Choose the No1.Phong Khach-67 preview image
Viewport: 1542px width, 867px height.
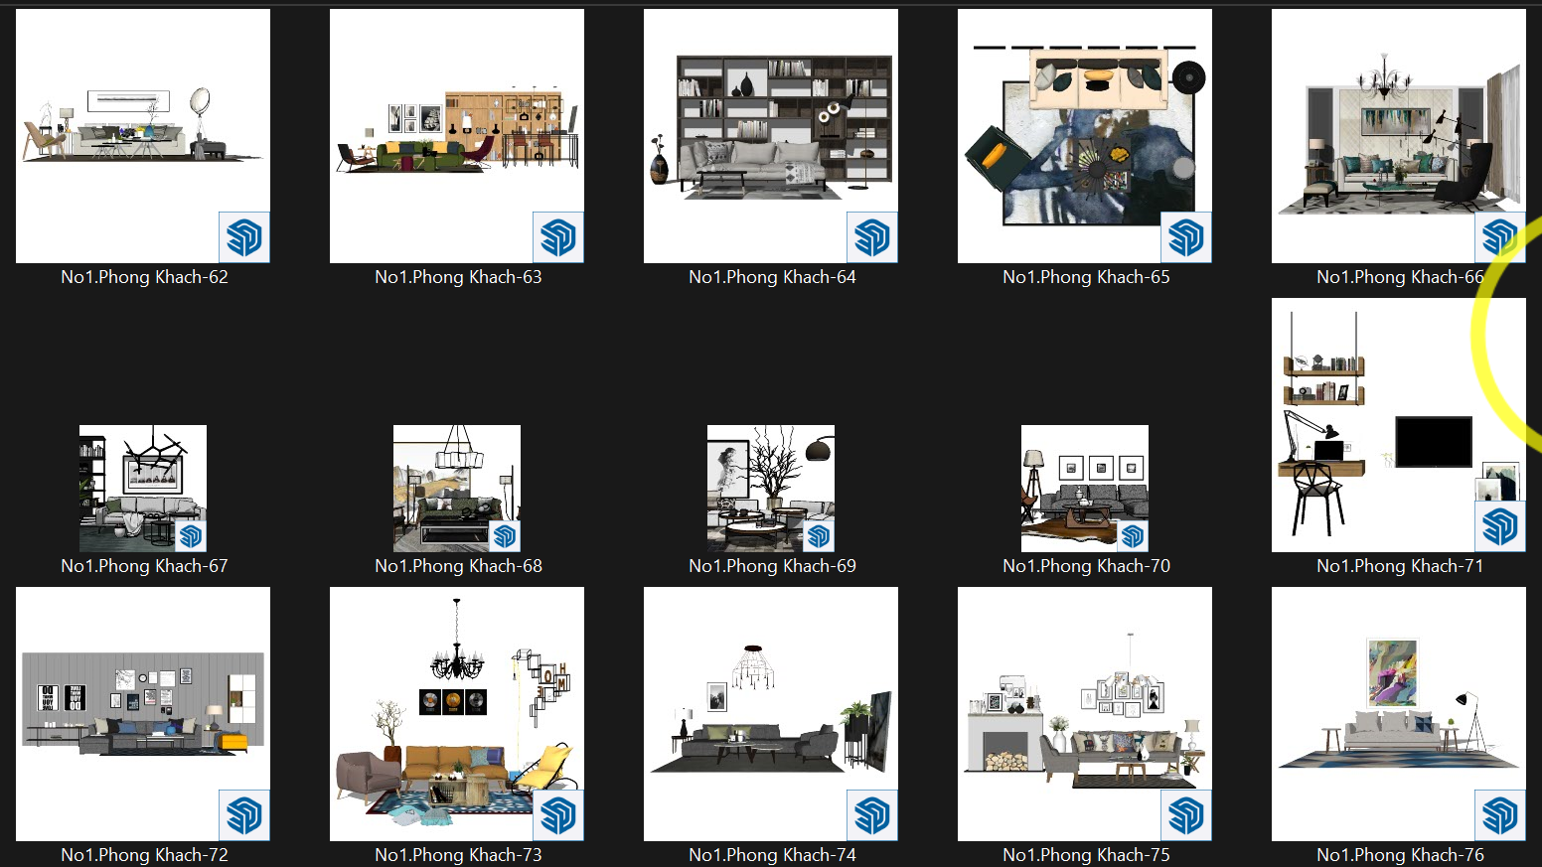click(x=143, y=489)
